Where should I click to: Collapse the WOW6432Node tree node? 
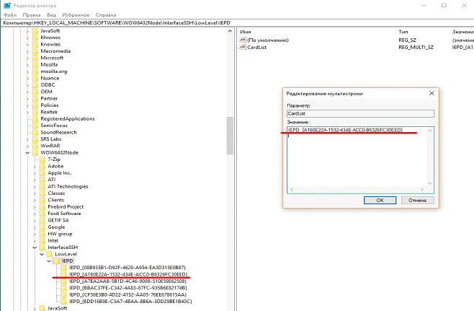tap(27, 152)
